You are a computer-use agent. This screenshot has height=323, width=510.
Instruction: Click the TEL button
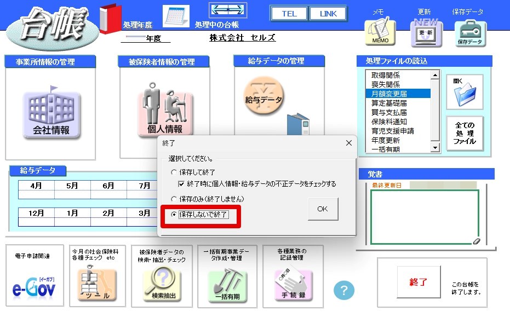tap(289, 14)
